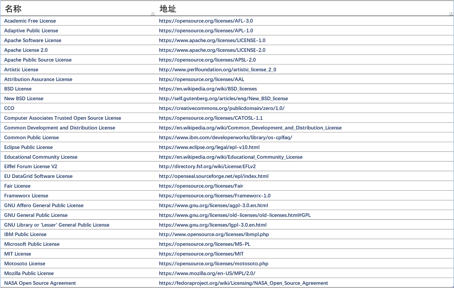This screenshot has width=454, height=288.
Task: Open the mozilla.org MPL/2.0 link
Action: pos(207,273)
